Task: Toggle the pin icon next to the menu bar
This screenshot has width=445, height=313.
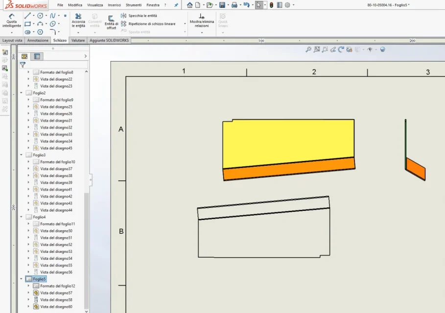Action: tap(176, 5)
